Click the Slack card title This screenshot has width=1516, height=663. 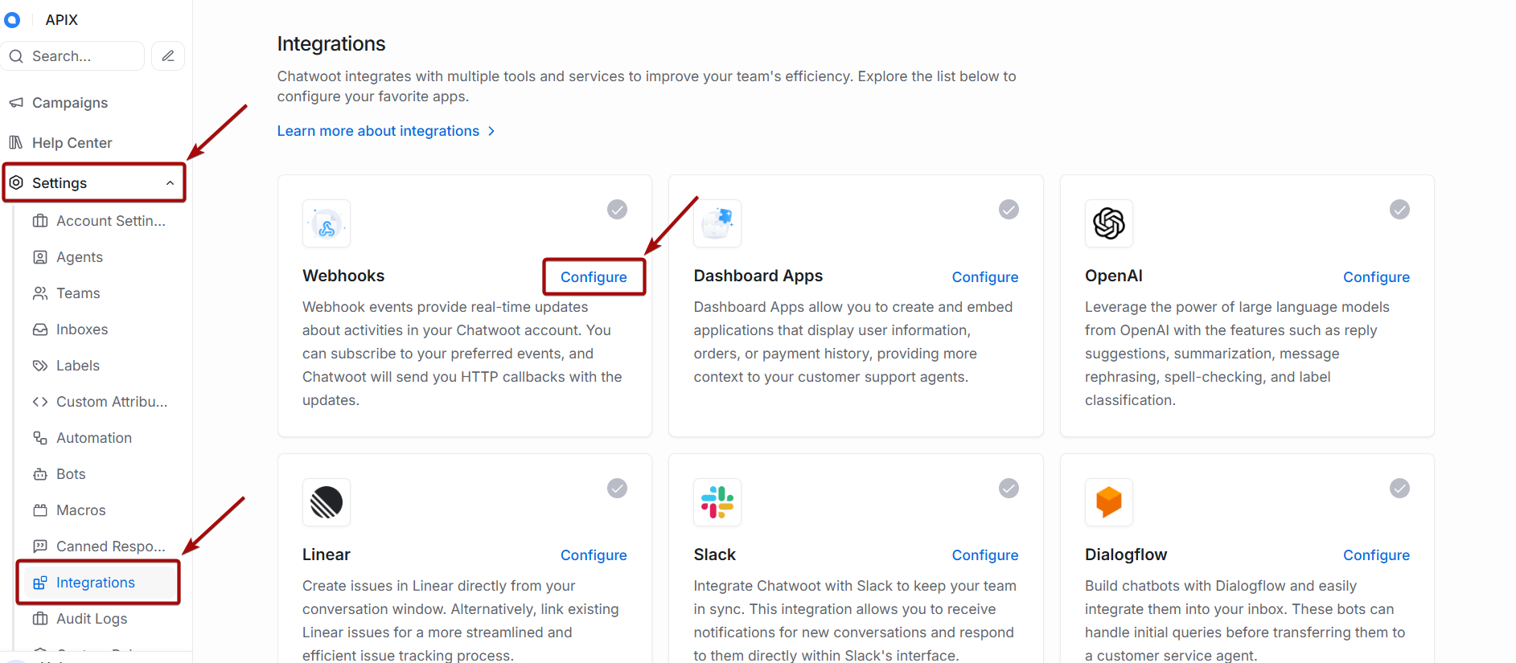click(x=715, y=555)
